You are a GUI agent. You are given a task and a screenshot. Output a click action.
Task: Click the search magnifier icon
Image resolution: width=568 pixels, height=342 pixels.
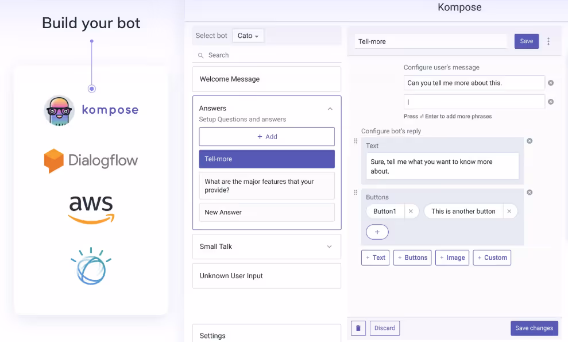202,55
